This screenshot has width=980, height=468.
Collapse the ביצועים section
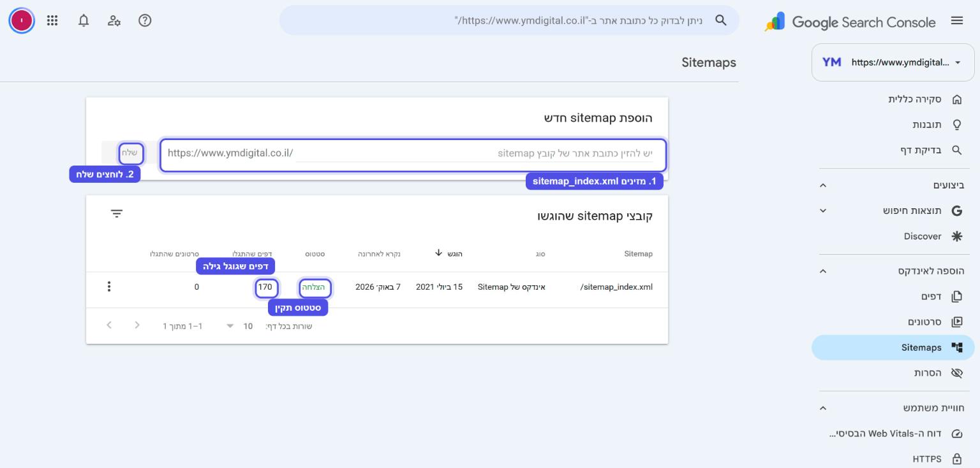(x=823, y=185)
